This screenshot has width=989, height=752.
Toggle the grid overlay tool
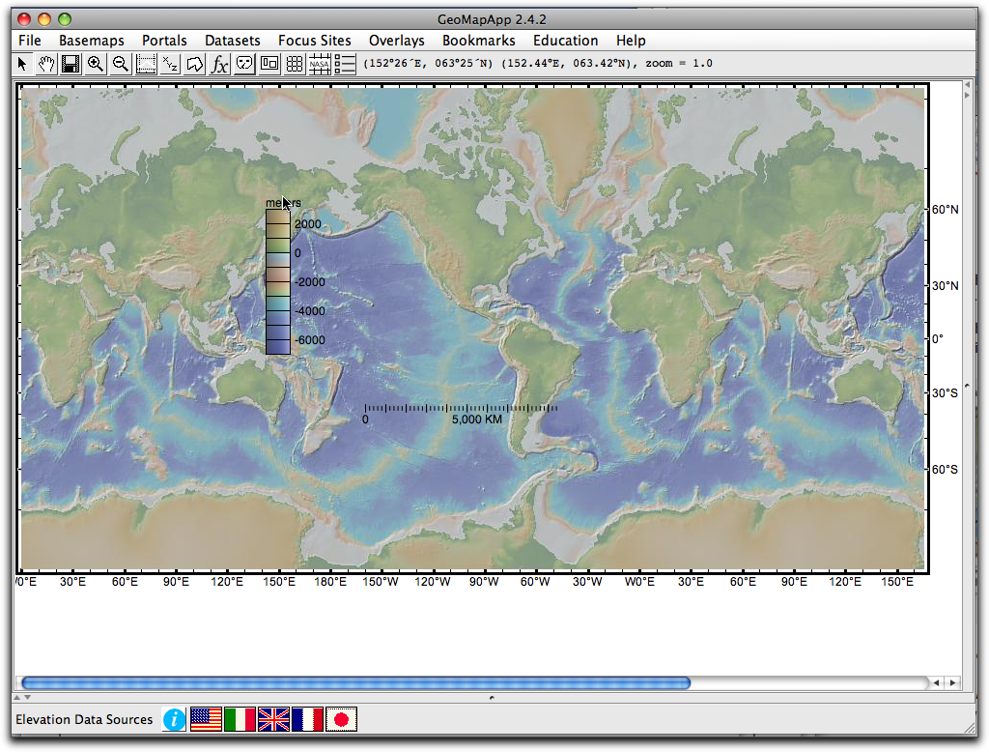coord(294,64)
